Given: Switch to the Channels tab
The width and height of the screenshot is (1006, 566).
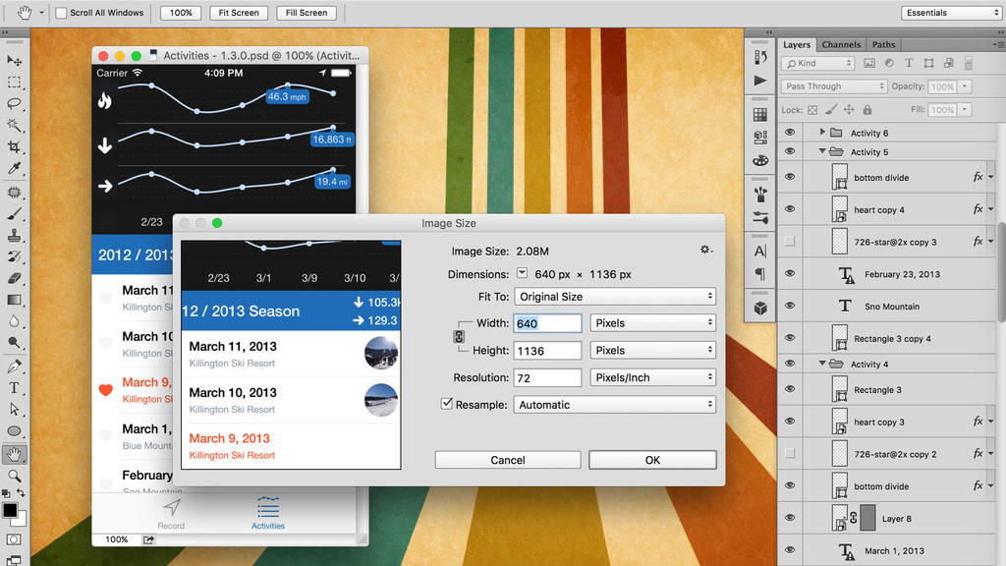Looking at the screenshot, I should (841, 45).
